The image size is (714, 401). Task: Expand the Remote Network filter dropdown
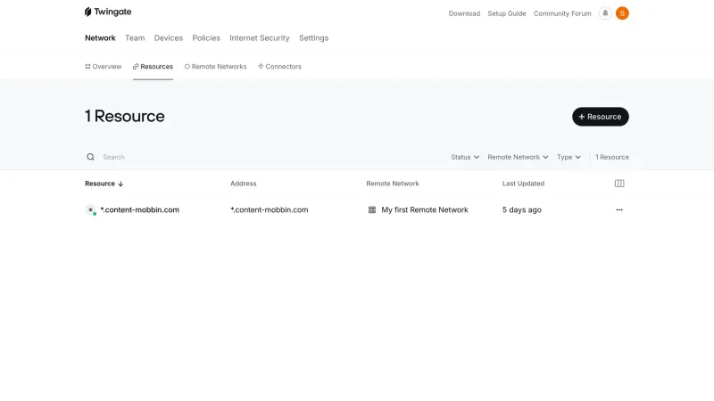[x=518, y=157]
